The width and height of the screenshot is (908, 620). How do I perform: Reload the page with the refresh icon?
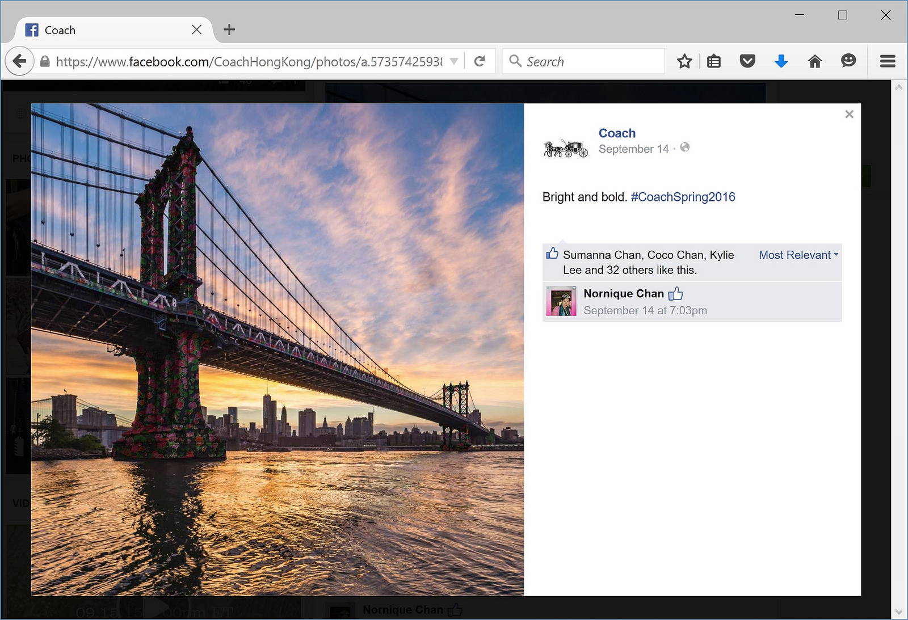480,61
